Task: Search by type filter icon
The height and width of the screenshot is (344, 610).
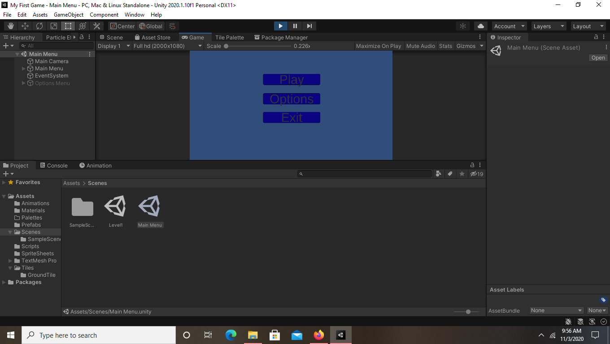Action: coord(439,174)
